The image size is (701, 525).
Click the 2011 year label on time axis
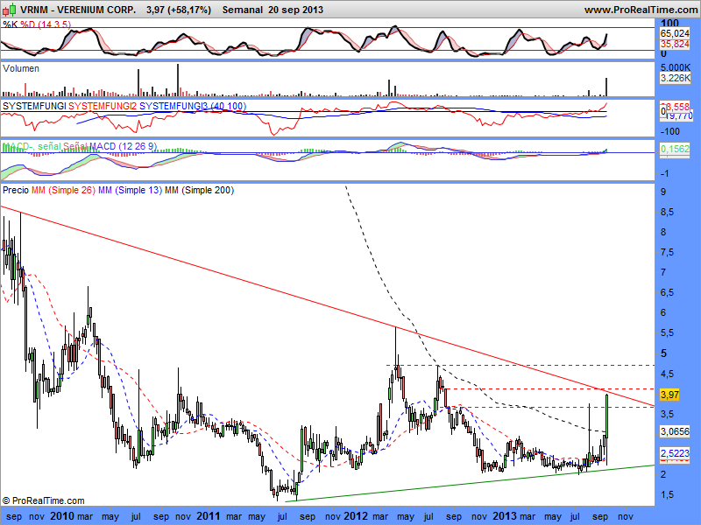(x=209, y=516)
